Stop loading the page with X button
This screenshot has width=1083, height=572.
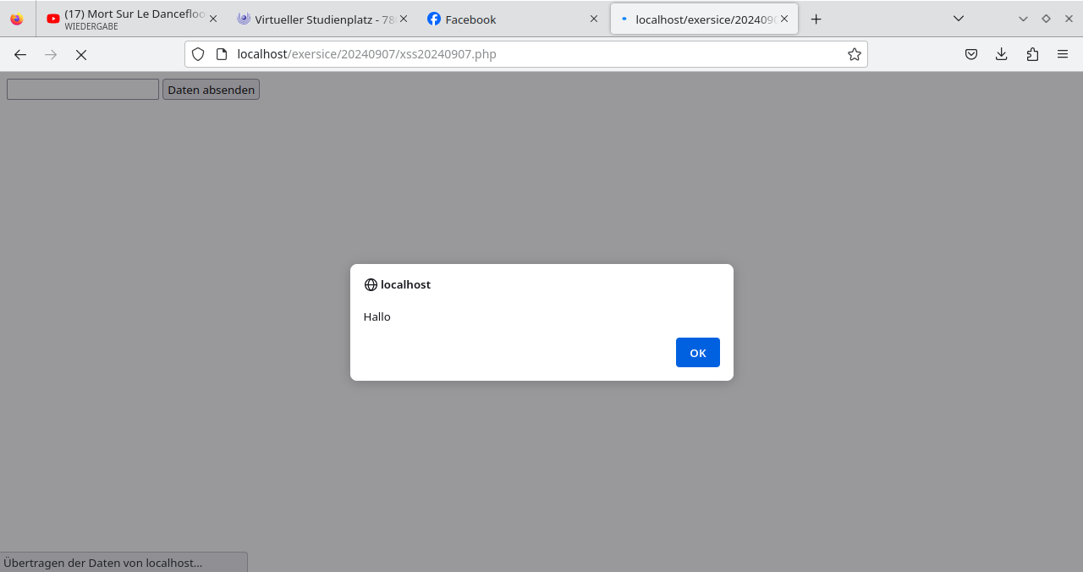[81, 54]
